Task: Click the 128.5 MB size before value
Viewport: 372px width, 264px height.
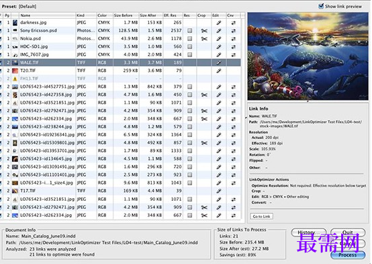Action: click(x=128, y=31)
